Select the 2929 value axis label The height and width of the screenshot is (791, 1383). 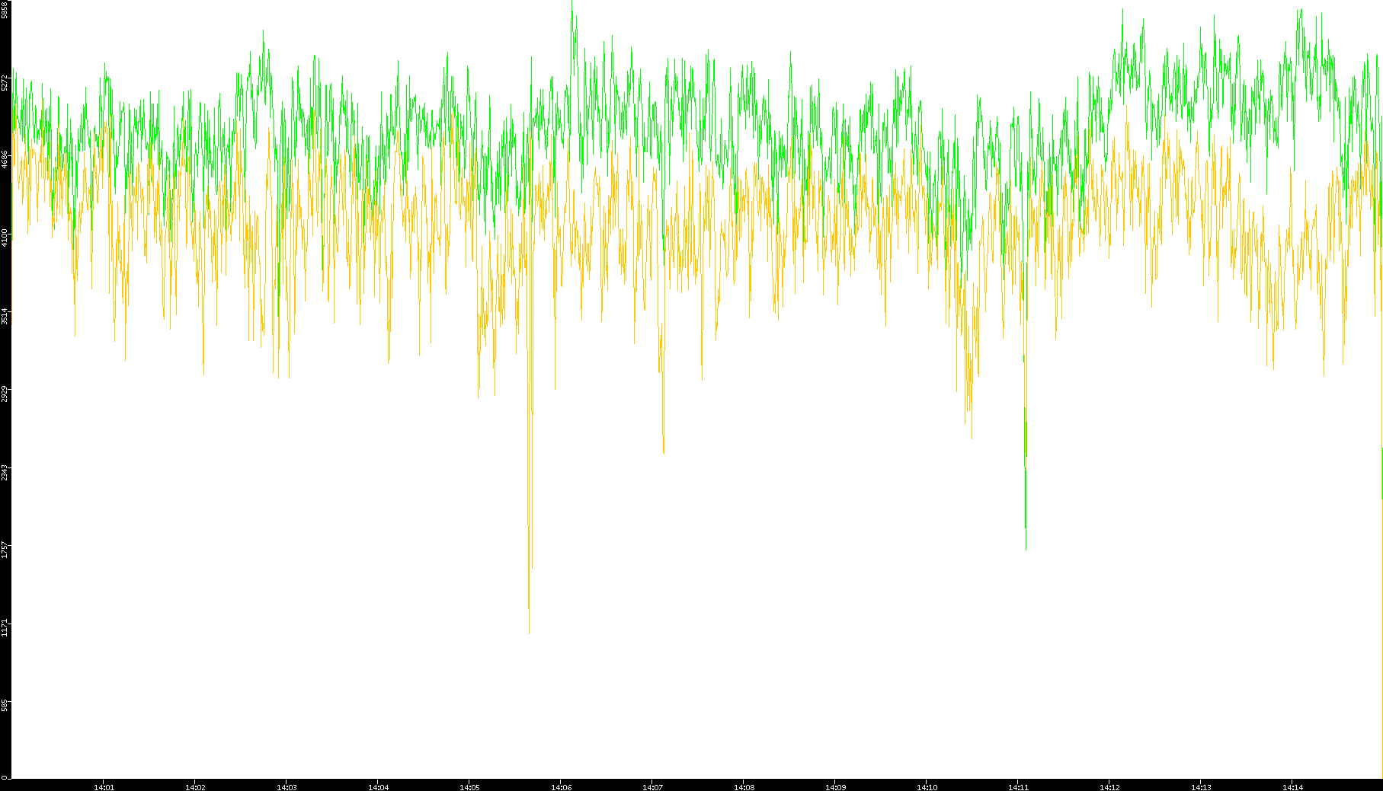(5, 394)
